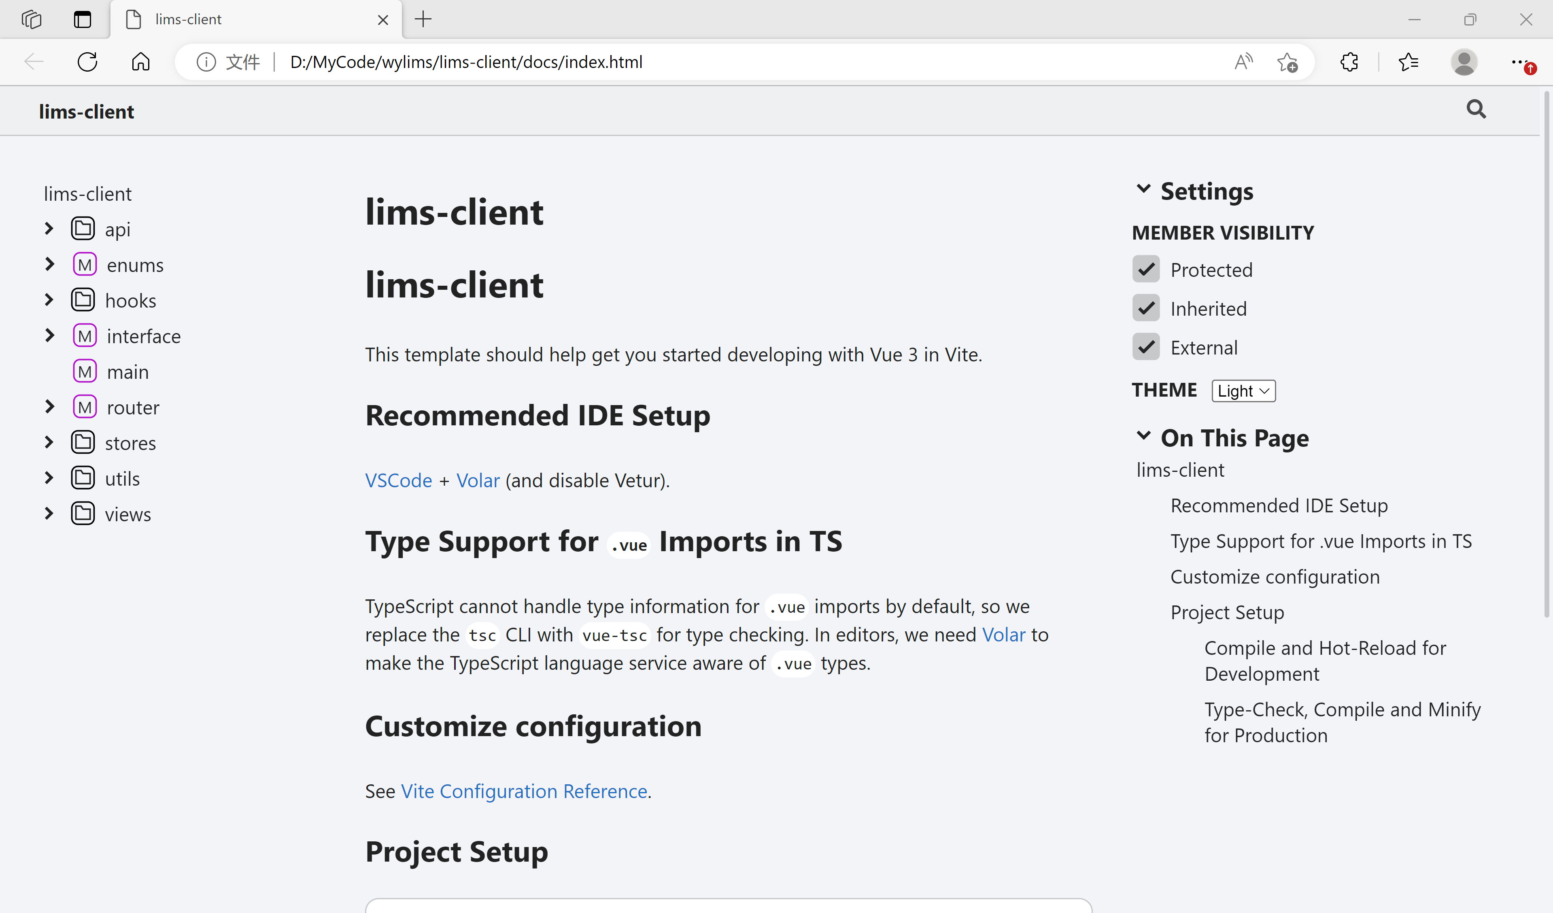Refresh the page
Image resolution: width=1553 pixels, height=913 pixels.
87,62
